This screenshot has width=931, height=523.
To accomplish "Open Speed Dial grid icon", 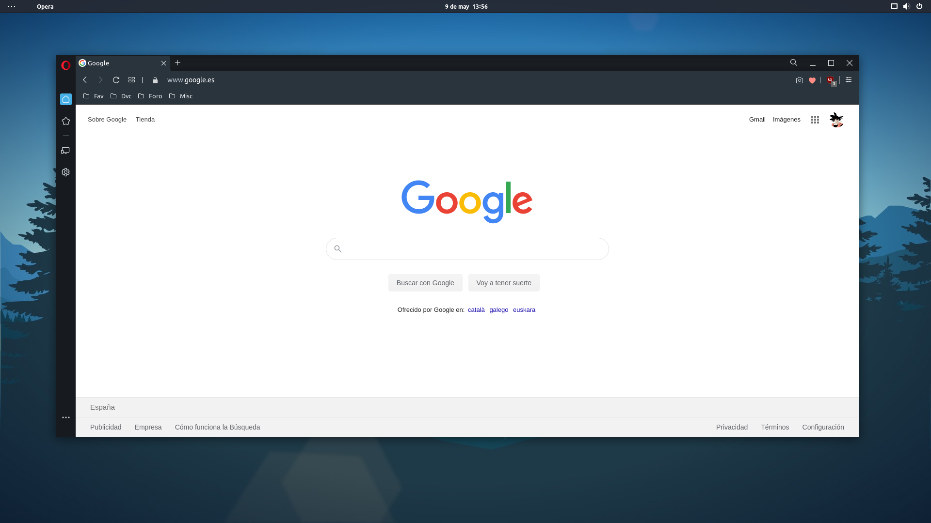I will click(131, 80).
